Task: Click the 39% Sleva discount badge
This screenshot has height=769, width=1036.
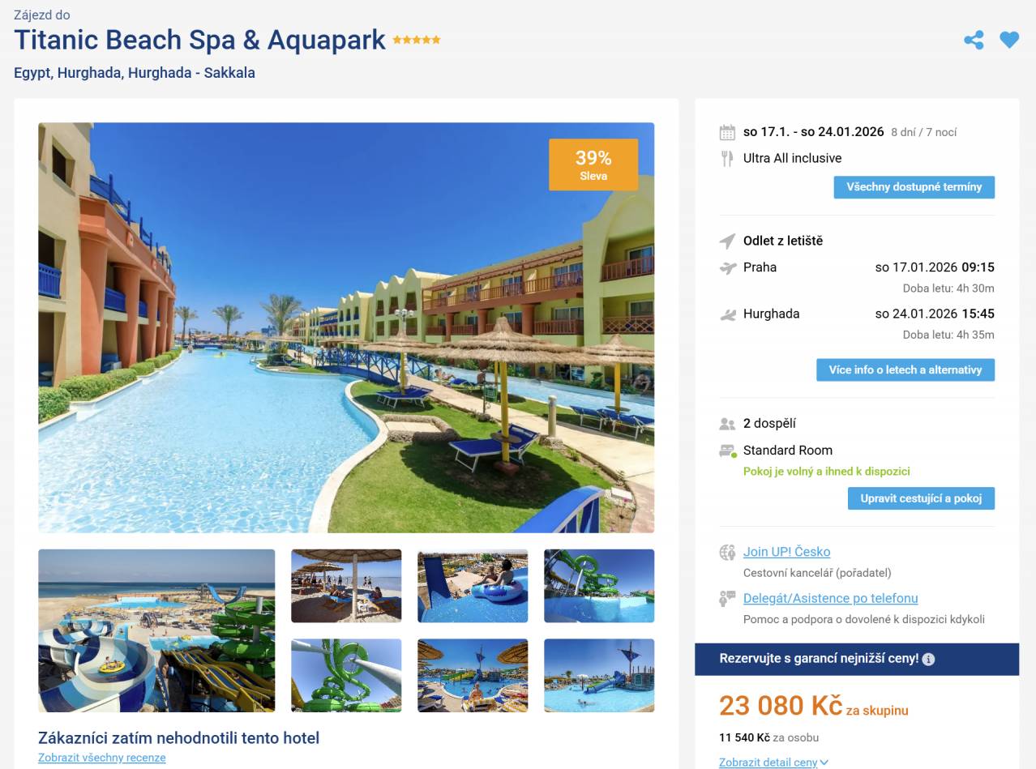Action: (x=593, y=164)
